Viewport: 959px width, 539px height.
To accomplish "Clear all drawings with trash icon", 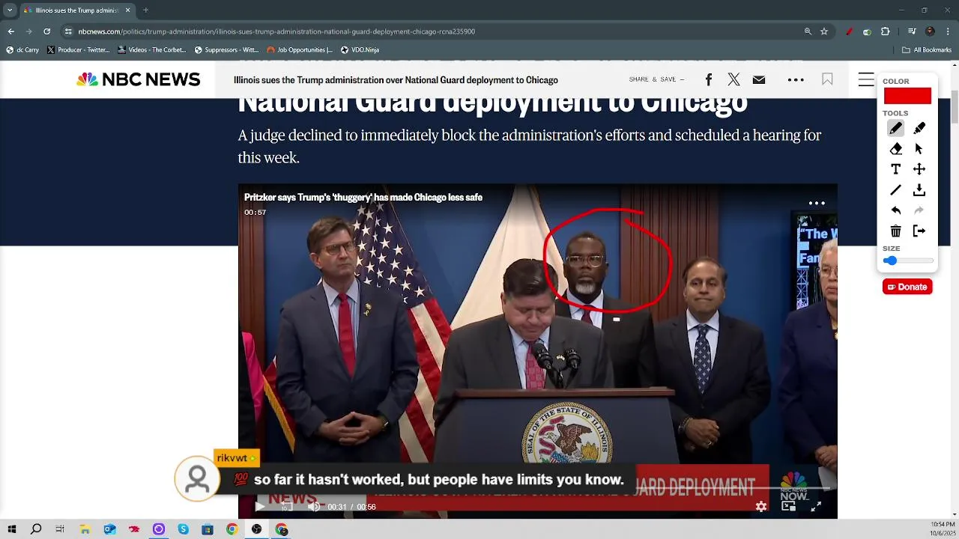I will point(895,231).
